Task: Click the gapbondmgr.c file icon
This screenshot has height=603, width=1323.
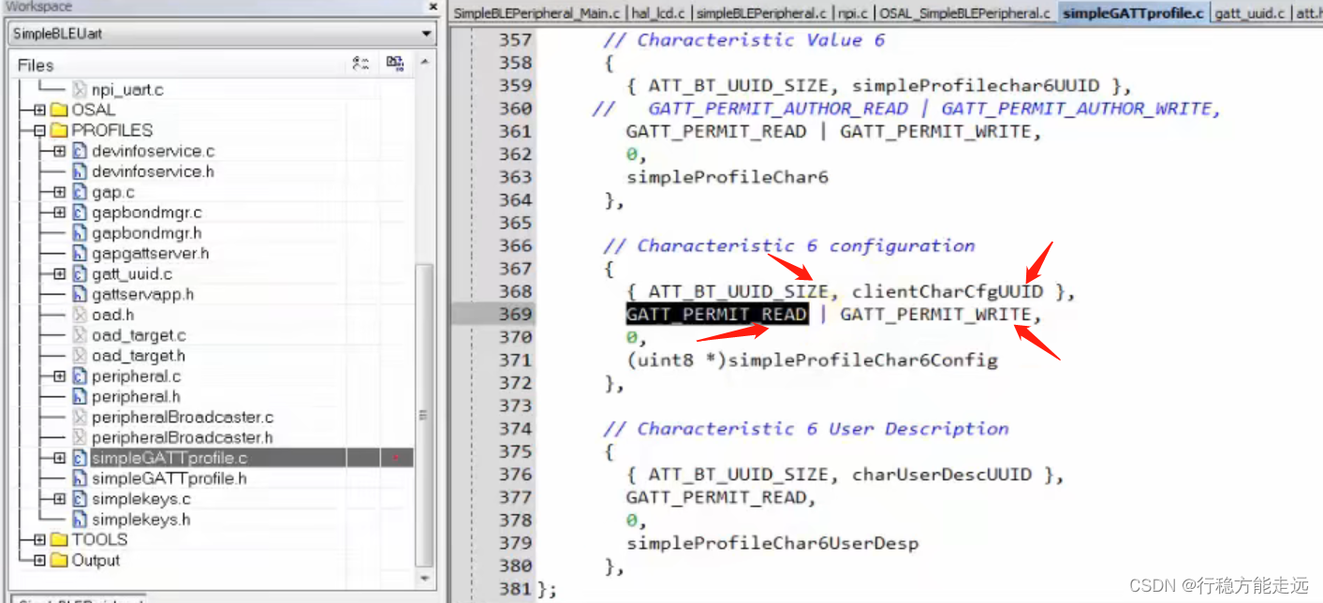Action: (x=80, y=213)
